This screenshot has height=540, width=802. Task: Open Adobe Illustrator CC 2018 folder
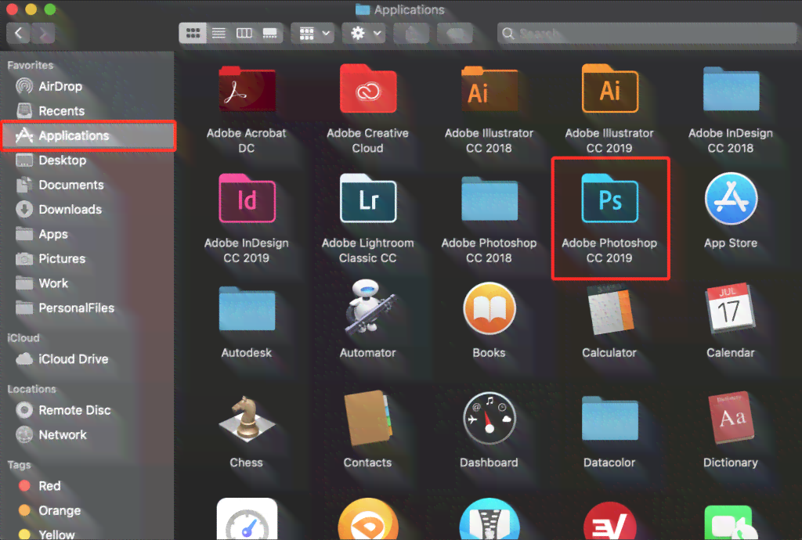click(x=489, y=89)
